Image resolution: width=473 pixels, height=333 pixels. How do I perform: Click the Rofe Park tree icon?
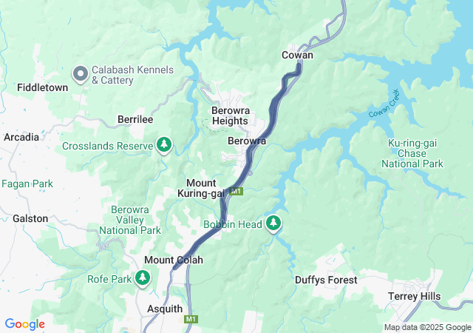143,278
